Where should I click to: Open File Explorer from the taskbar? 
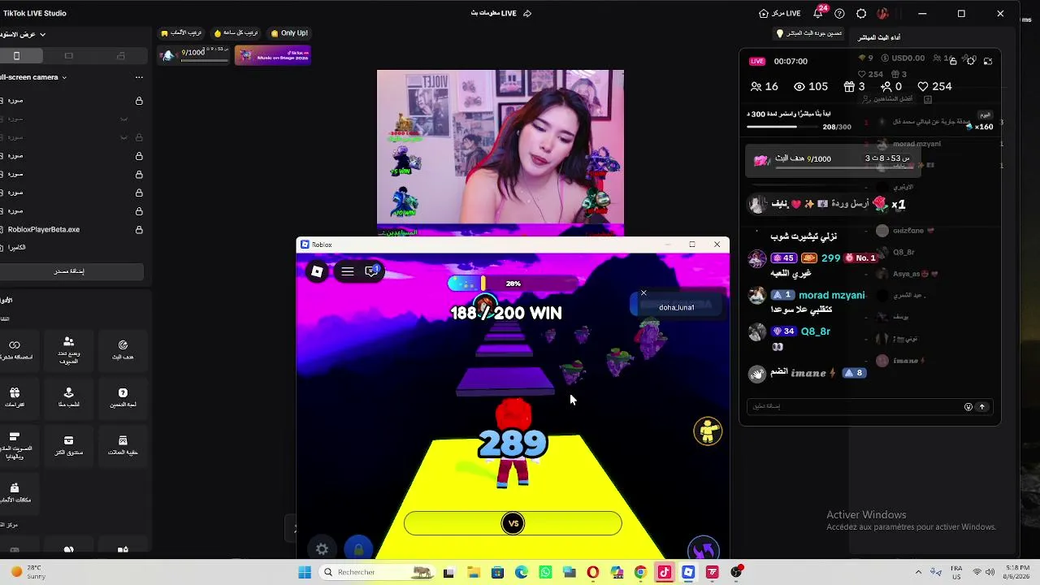pos(474,572)
